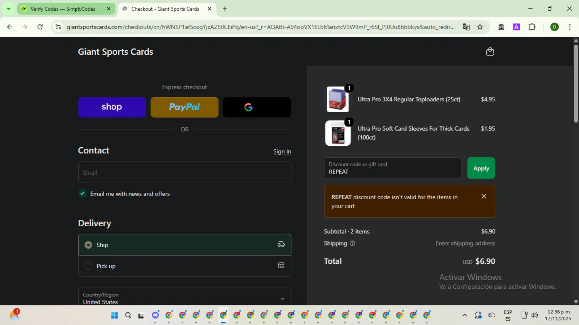Open Task View on the taskbar

141,315
